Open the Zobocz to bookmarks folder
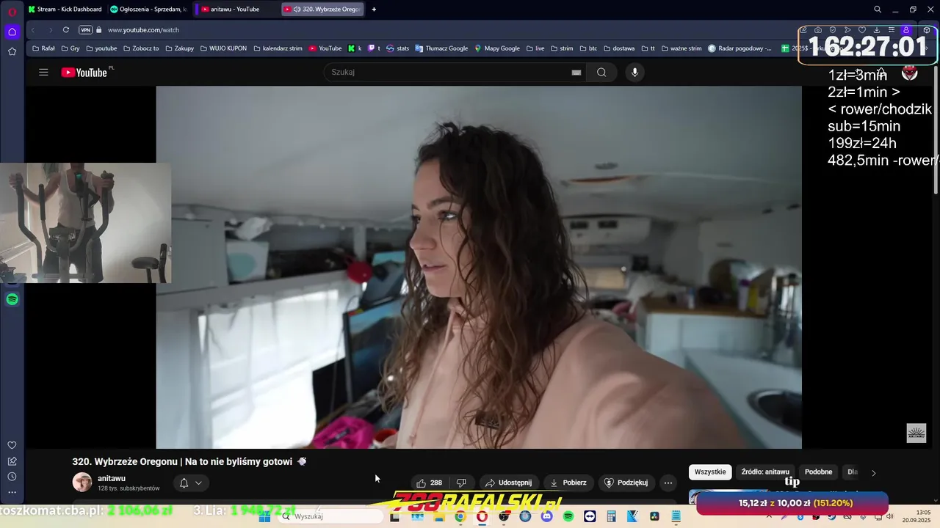Image resolution: width=940 pixels, height=528 pixels. [141, 48]
